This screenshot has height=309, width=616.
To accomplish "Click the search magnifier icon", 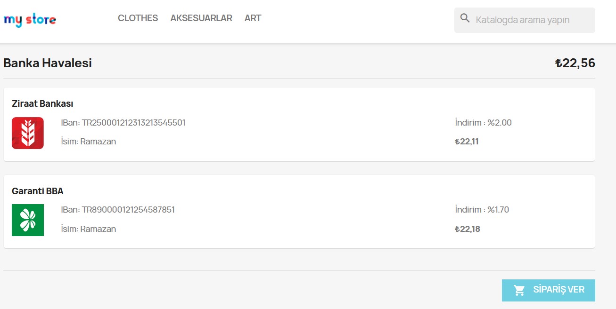I will [x=465, y=18].
